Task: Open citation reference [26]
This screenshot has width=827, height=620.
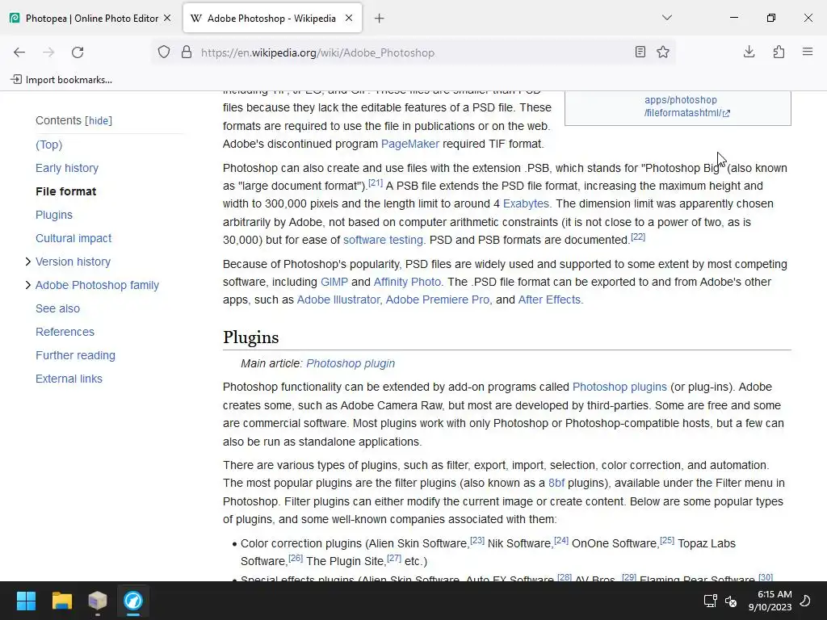Action: [x=296, y=559]
